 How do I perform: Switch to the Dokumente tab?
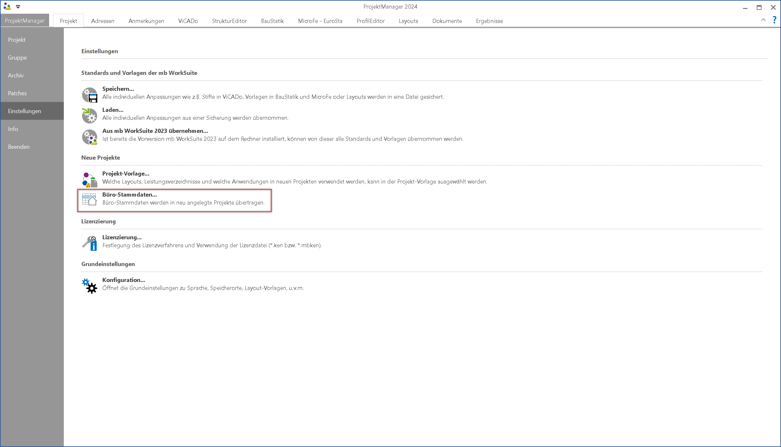pos(447,21)
